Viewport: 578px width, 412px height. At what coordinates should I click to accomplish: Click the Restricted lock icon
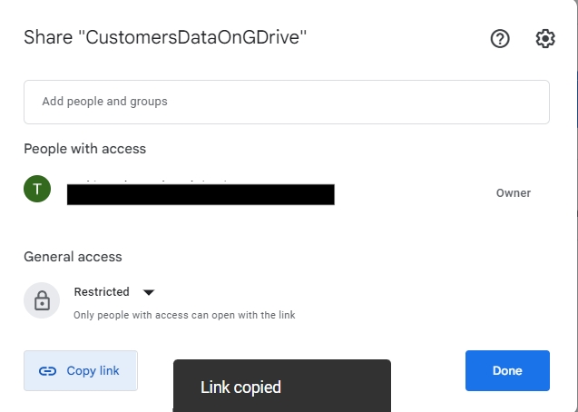(42, 301)
